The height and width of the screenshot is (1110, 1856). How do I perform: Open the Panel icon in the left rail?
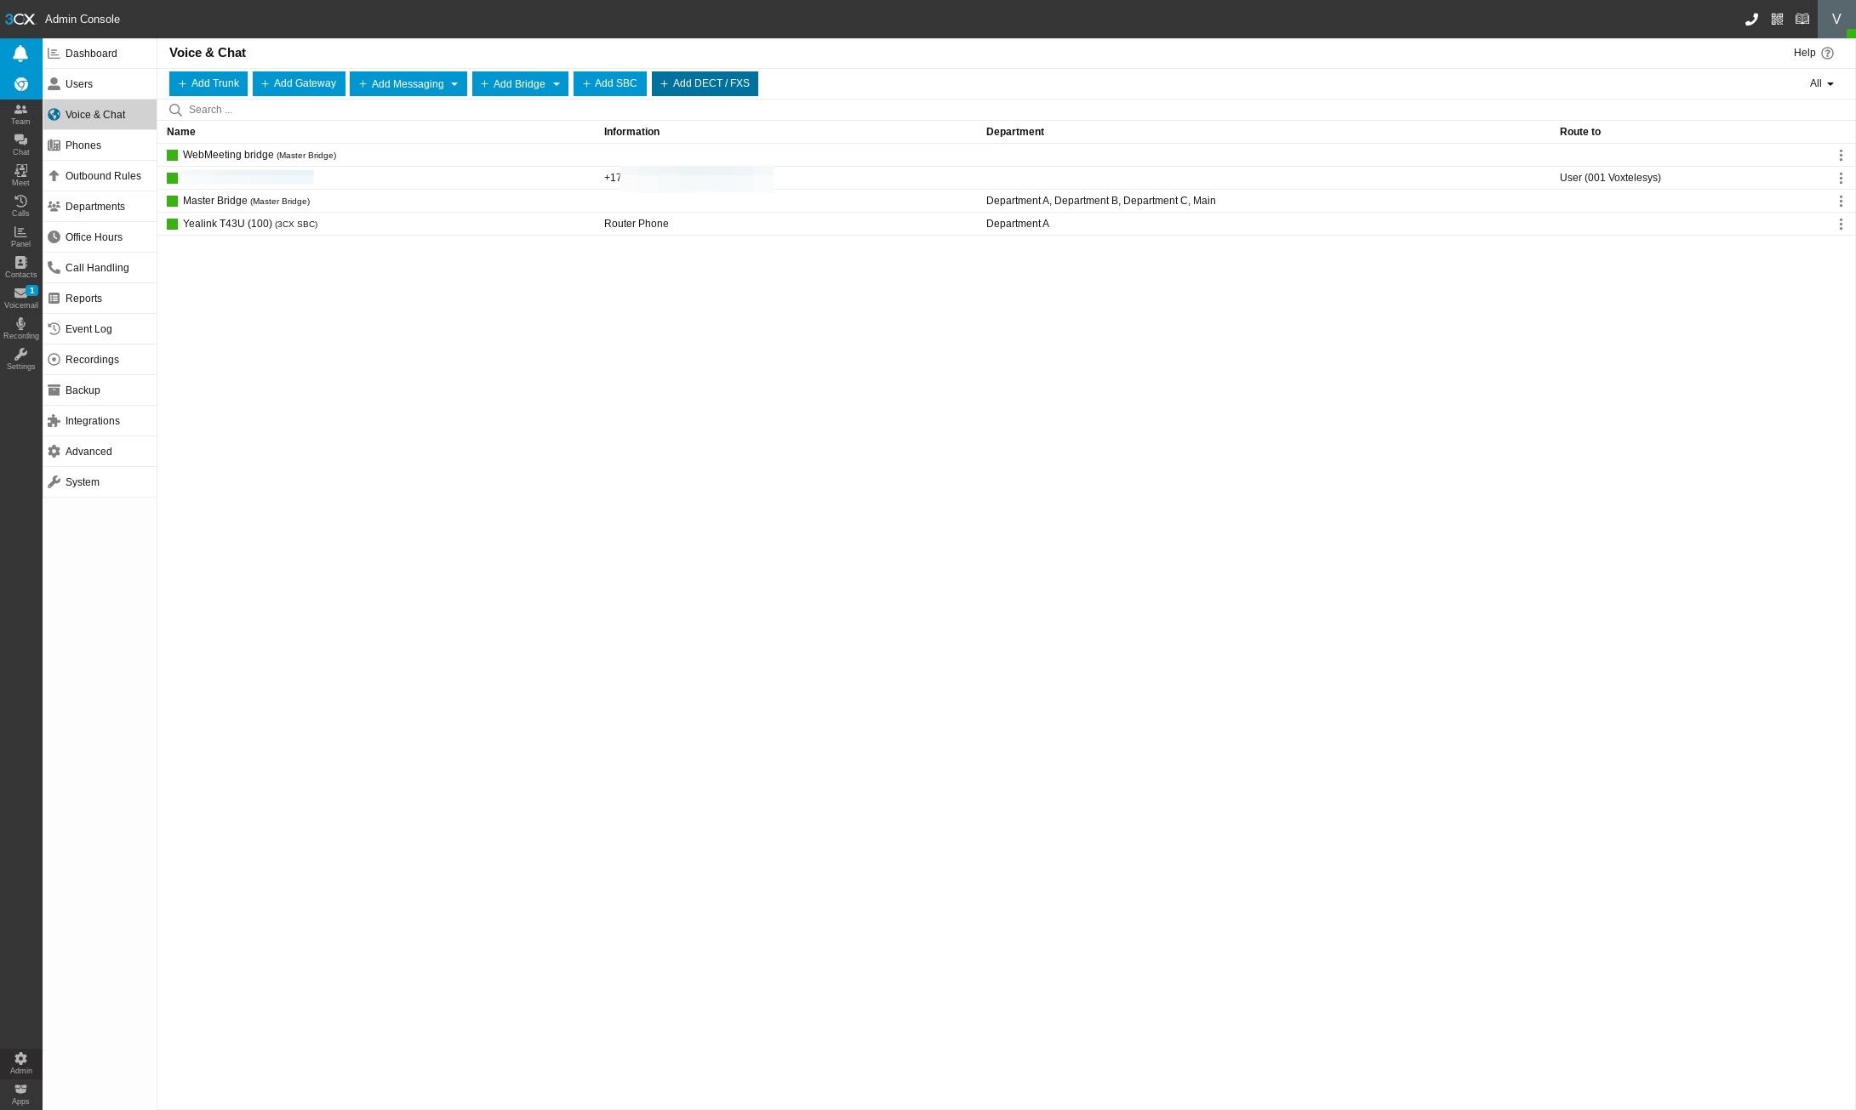click(x=20, y=236)
